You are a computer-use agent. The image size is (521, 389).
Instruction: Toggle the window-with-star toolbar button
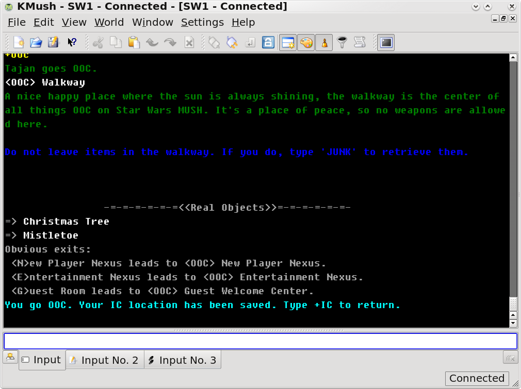[x=288, y=42]
